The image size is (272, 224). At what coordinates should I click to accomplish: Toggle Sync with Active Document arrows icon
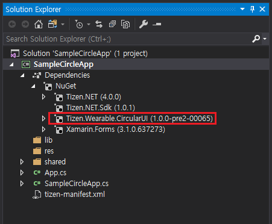pos(99,24)
